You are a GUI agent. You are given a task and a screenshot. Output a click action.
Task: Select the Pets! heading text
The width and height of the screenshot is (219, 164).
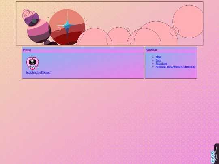[x=27, y=50]
